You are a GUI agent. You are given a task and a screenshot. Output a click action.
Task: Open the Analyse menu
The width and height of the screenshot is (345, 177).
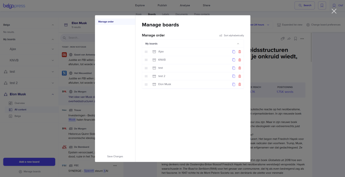coord(185,5)
